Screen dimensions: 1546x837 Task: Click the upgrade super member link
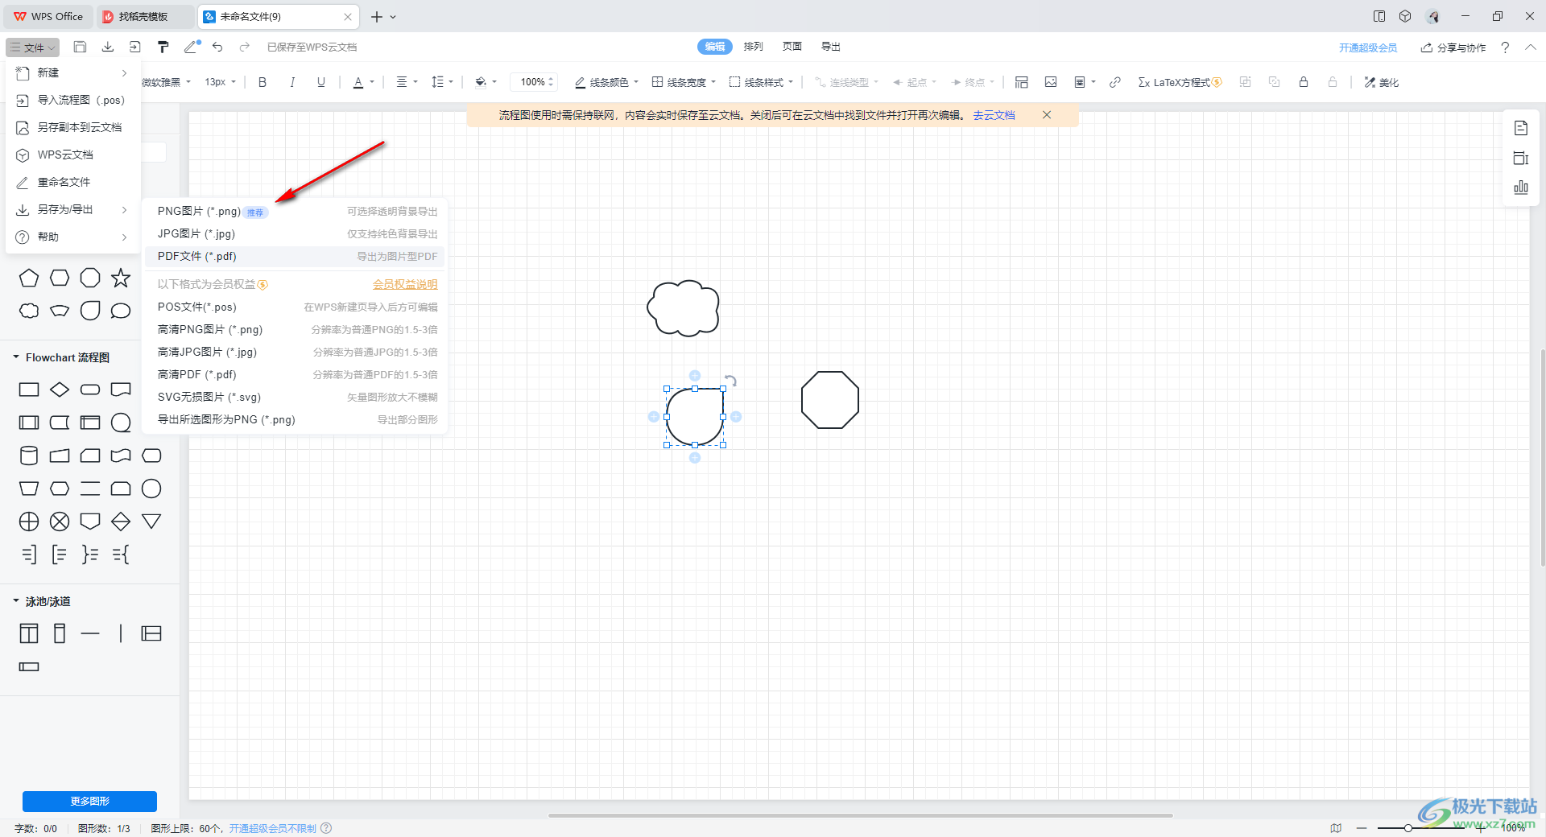(x=1368, y=47)
